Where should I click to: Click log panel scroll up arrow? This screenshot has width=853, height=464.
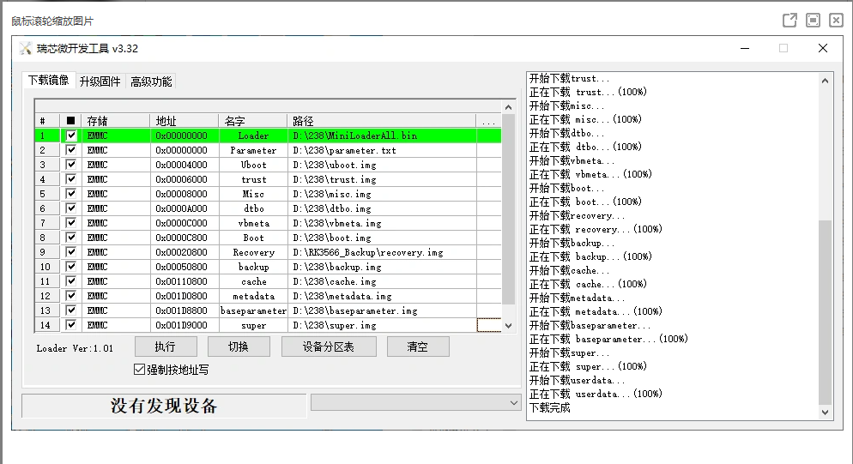(x=825, y=81)
